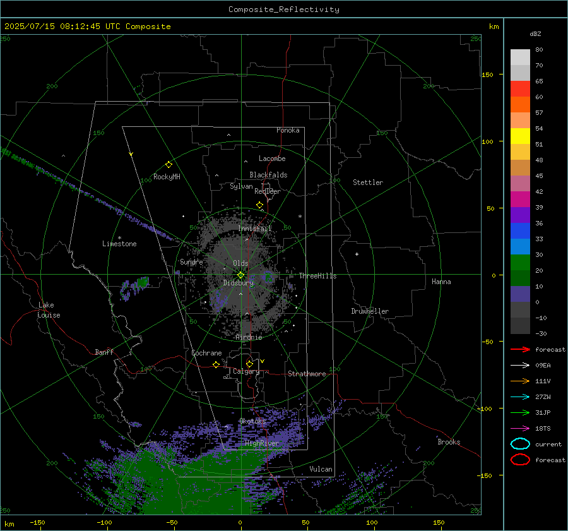Screen dimensions: 568x531
Task: Click the 09EA legend text
Action: [543, 366]
